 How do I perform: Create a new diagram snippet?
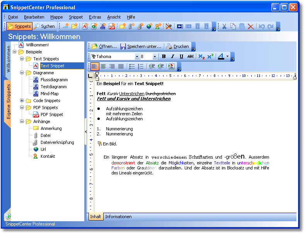pyautogui.click(x=103, y=26)
